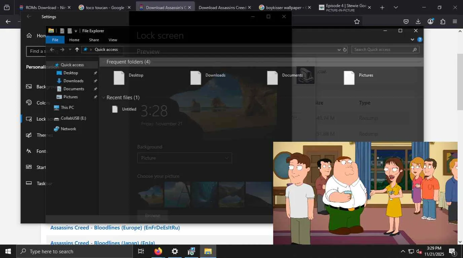Open File Explorer help icon
Screen dimensions: 463x258
click(x=420, y=40)
